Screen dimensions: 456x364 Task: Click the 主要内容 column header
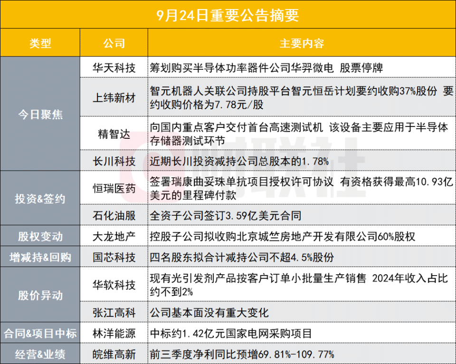click(x=301, y=44)
